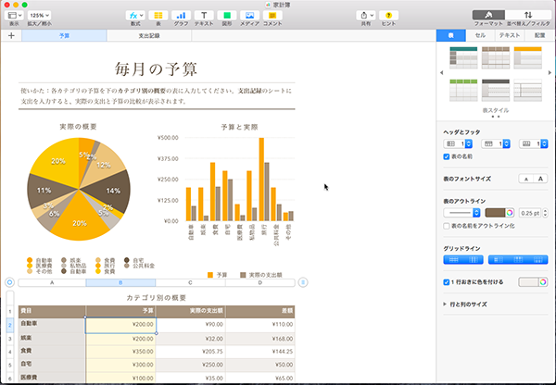Decrease table font size with small A

click(526, 179)
